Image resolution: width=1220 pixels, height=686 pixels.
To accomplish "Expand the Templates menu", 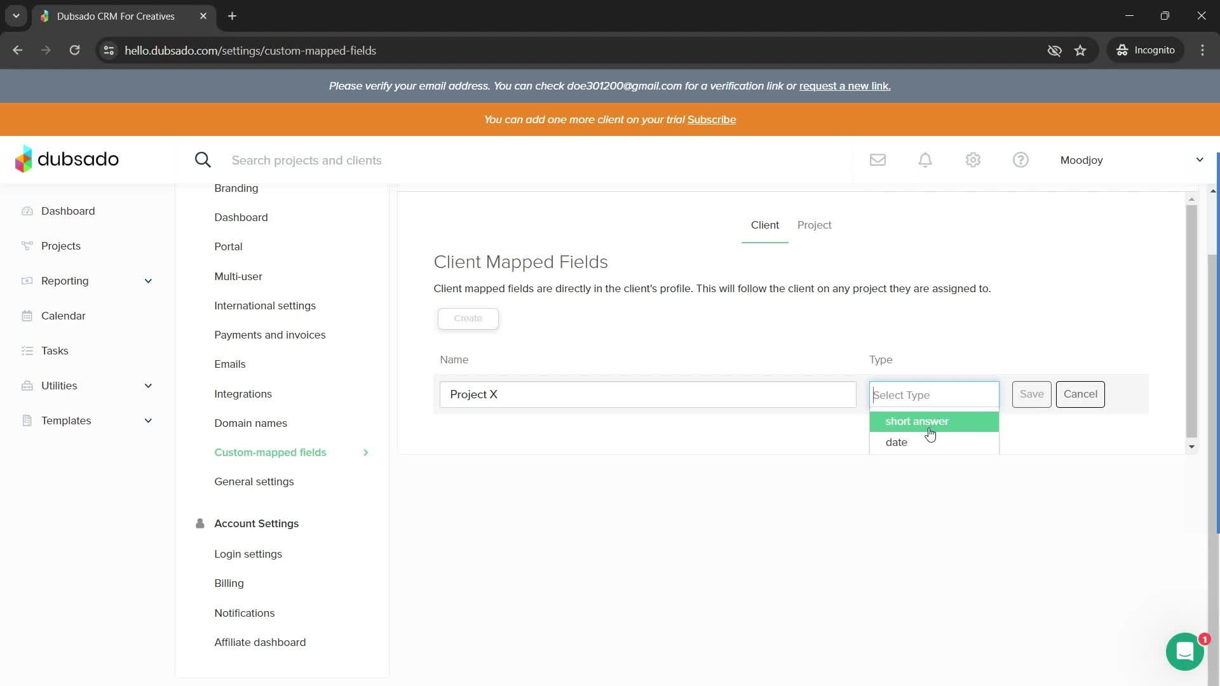I will (148, 420).
